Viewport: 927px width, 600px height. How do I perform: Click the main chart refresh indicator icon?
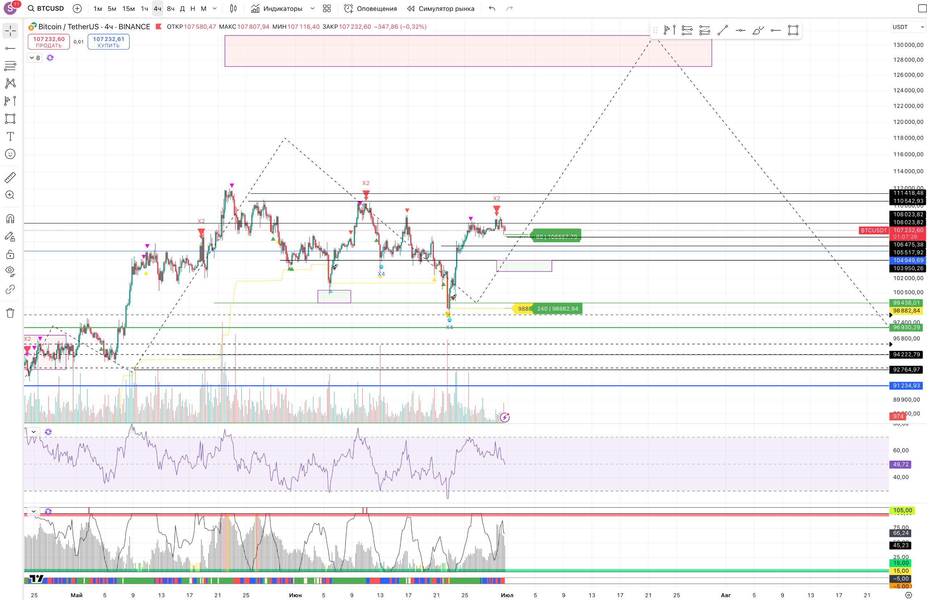coord(50,58)
